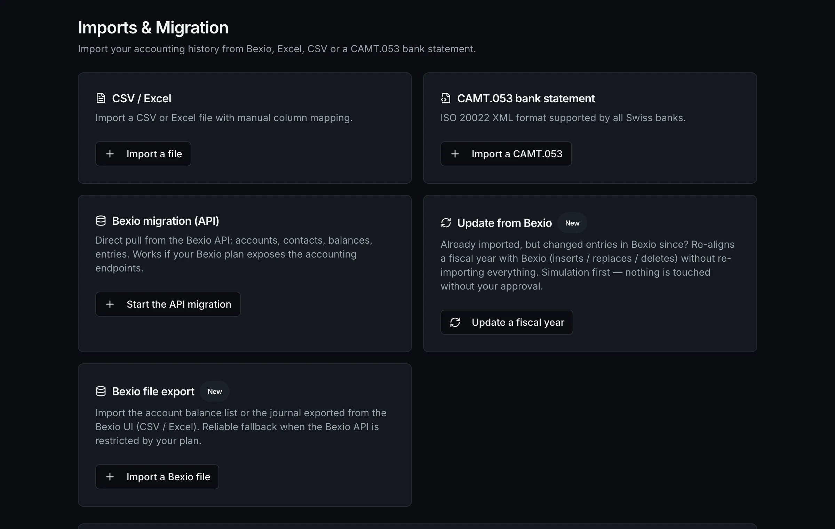
Task: Click the plus icon in Import a Bexio file
Action: [110, 477]
